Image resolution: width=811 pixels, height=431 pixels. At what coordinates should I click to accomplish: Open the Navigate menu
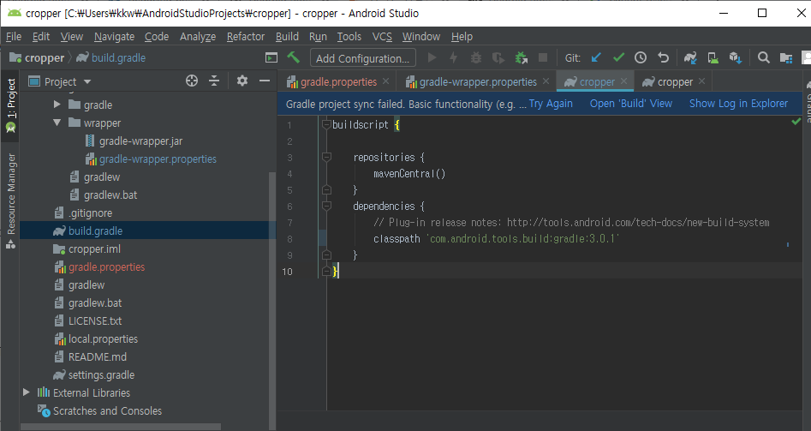[x=114, y=36]
